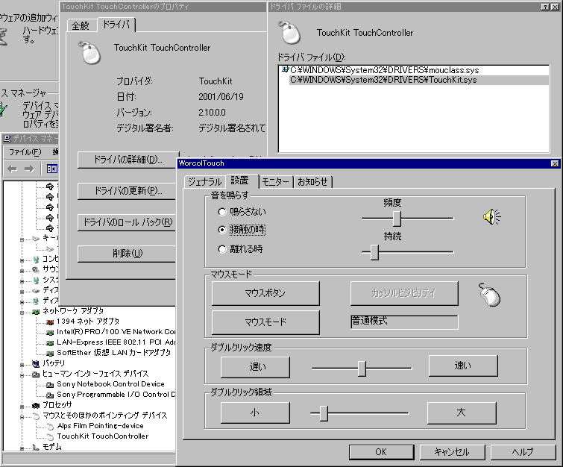Click the ドライバのロール バック(R) button
This screenshot has height=467, width=563.
pos(128,222)
